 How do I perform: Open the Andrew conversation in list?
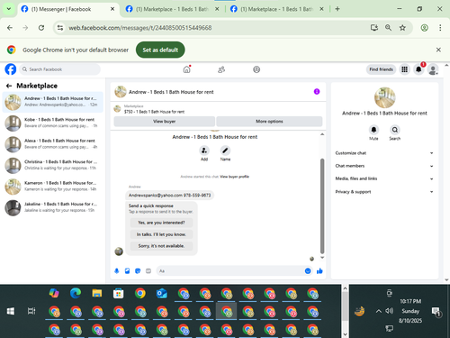point(53,102)
